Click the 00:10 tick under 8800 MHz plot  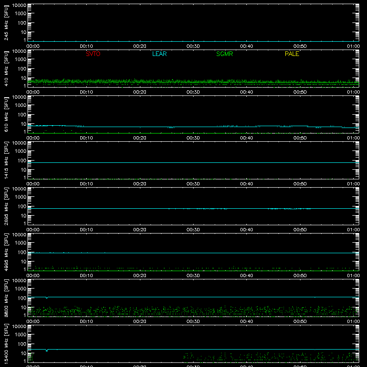(86, 322)
